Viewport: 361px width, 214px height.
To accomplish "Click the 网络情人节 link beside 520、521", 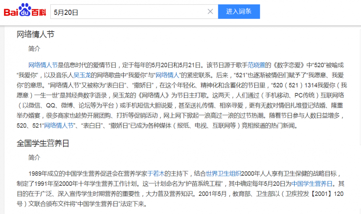I will pos(59,126).
